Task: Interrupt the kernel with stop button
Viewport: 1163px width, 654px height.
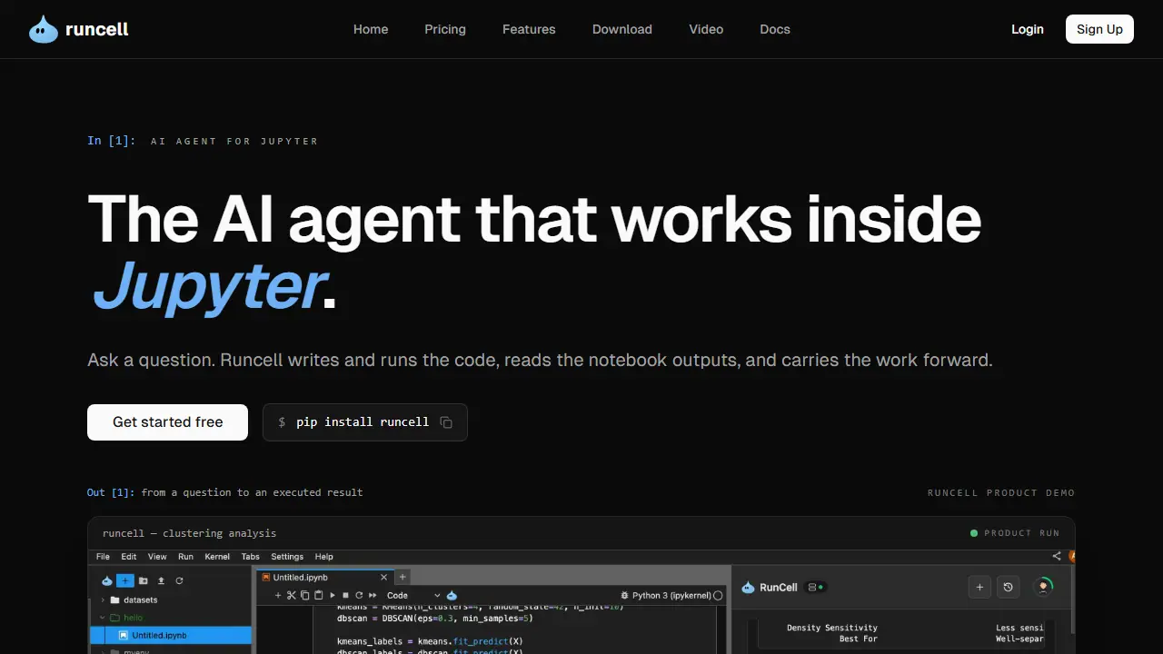Action: coord(346,595)
